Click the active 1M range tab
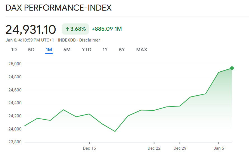 [49, 50]
